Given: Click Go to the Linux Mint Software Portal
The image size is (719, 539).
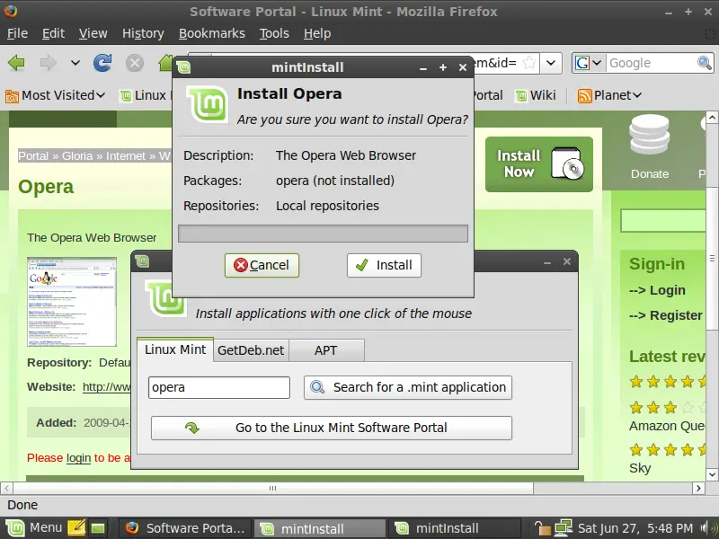Looking at the screenshot, I should tap(332, 429).
